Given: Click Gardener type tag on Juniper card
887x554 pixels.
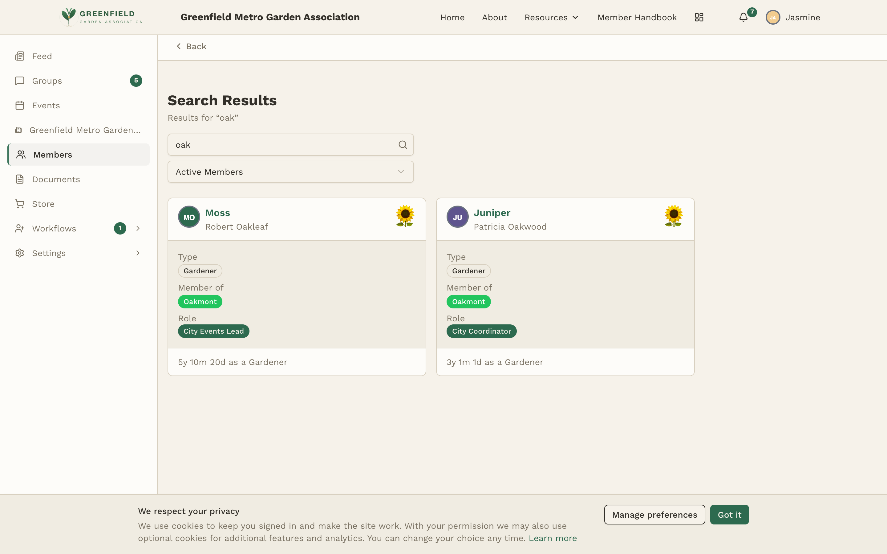Looking at the screenshot, I should pos(468,271).
